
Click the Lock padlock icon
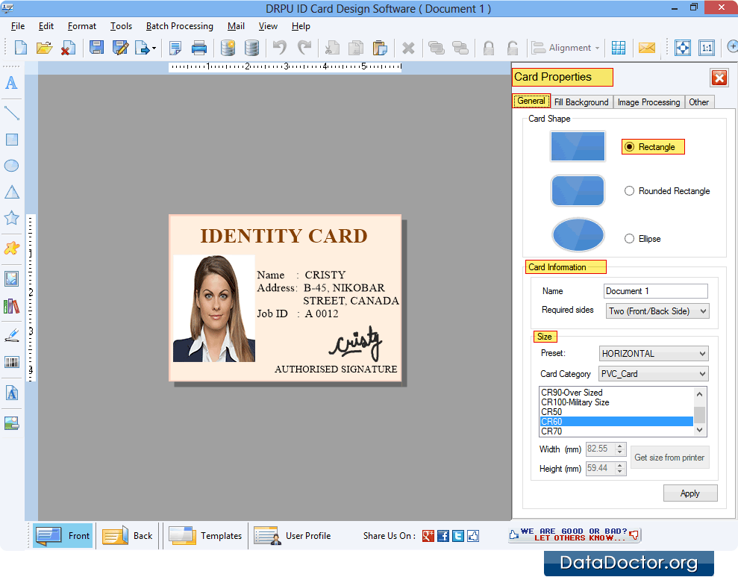(x=489, y=48)
